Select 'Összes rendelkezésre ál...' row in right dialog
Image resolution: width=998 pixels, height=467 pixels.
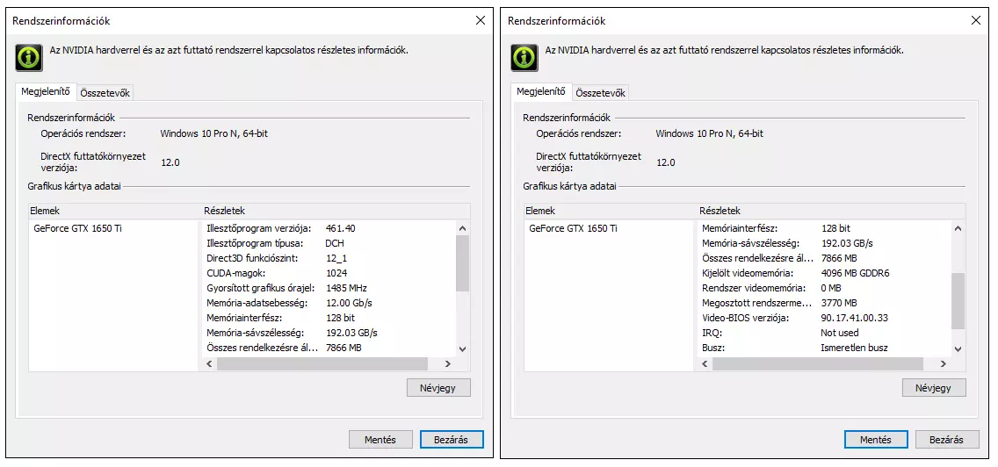[824, 258]
